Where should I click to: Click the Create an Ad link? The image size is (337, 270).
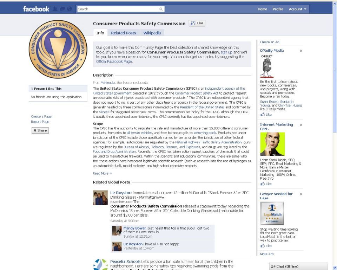click(270, 42)
